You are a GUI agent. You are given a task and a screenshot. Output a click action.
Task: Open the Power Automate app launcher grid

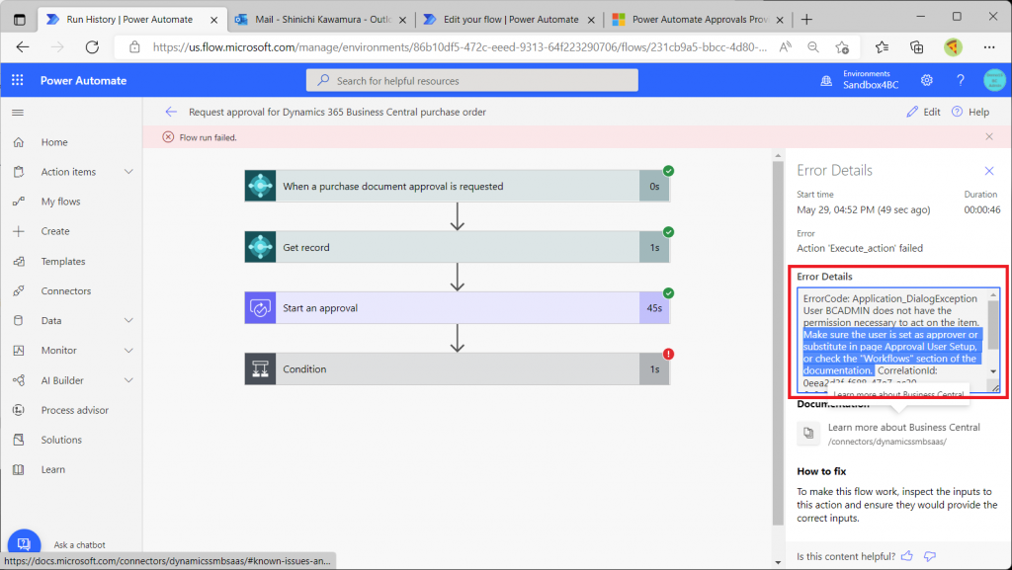pos(18,80)
